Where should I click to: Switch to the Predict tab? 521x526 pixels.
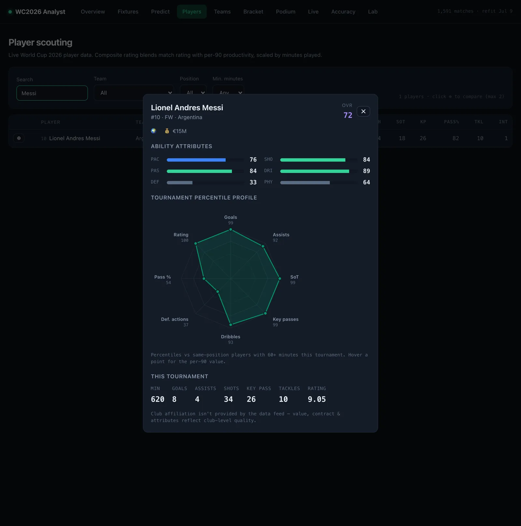click(x=160, y=12)
